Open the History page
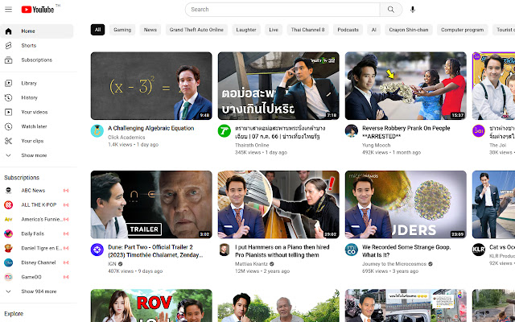Screen dimensions: 515x322 click(29, 97)
